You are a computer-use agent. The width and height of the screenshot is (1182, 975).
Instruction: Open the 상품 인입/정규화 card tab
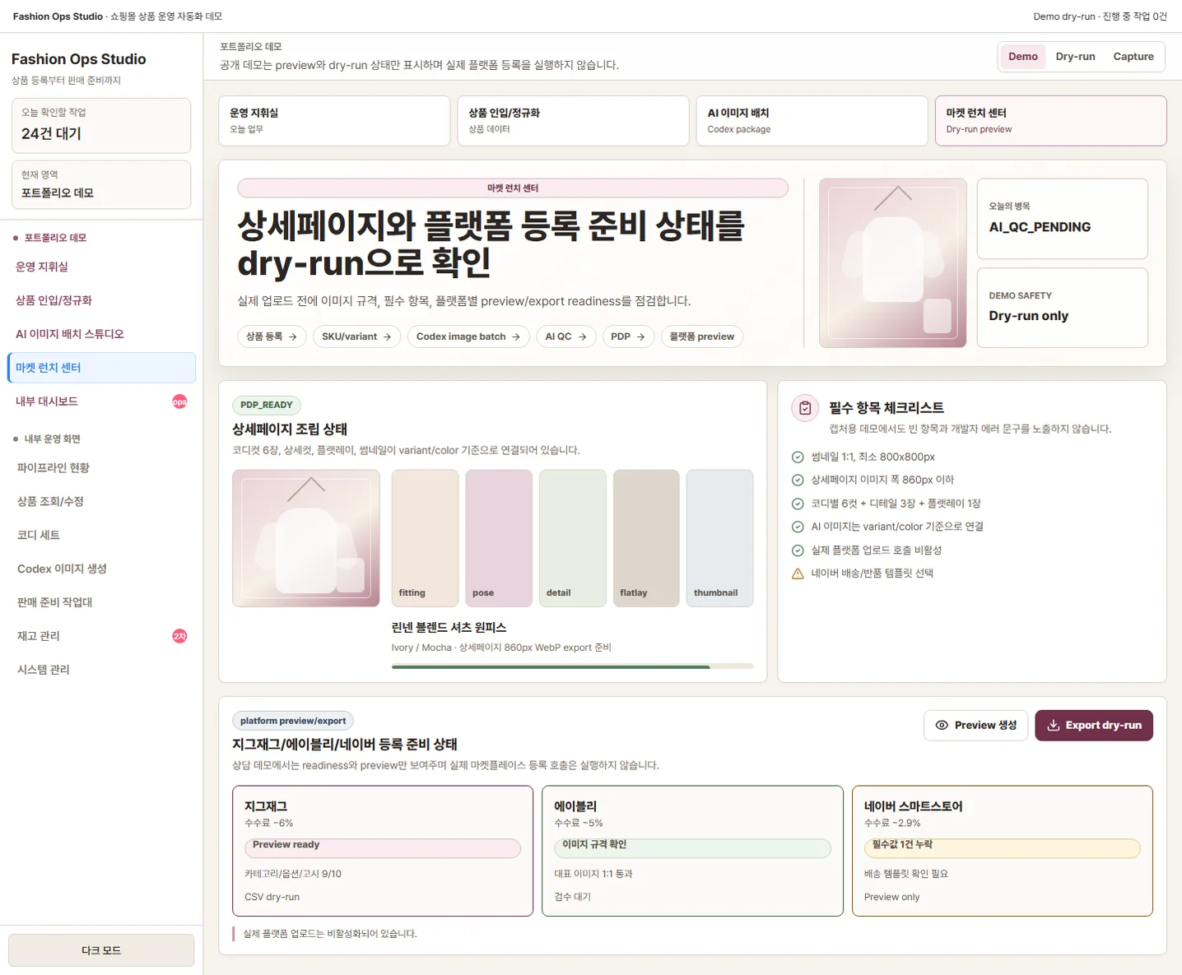[x=573, y=121]
